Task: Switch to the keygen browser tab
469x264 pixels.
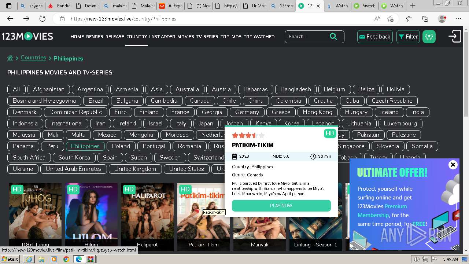Action: pos(31,6)
